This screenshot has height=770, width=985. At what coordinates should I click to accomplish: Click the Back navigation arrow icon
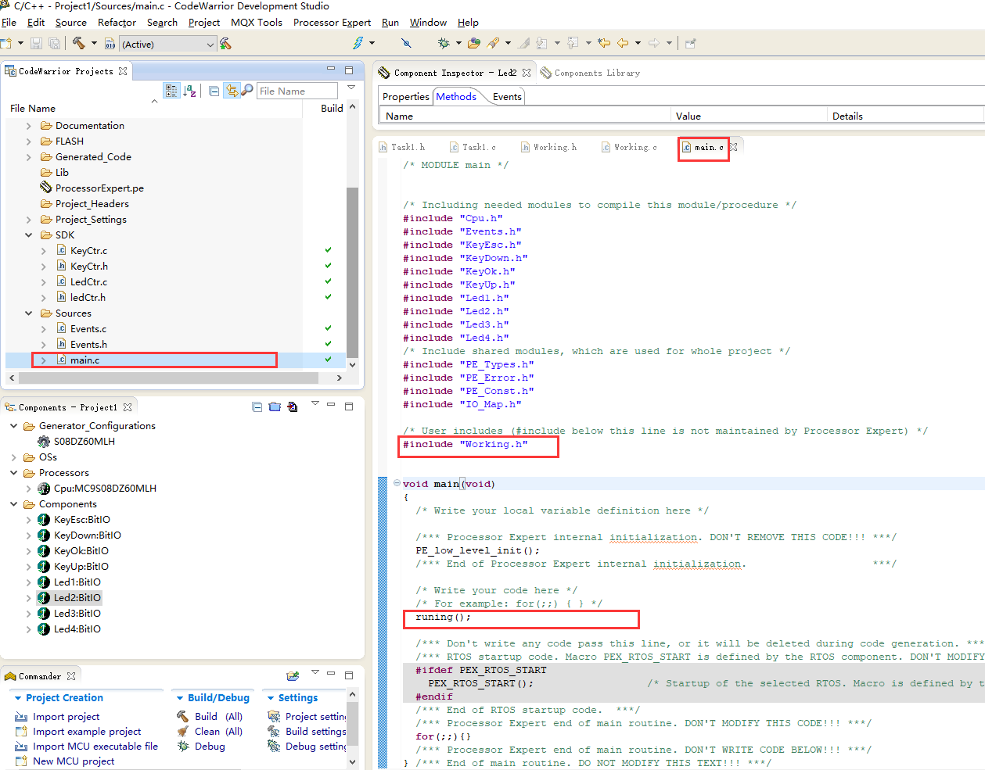pyautogui.click(x=623, y=43)
